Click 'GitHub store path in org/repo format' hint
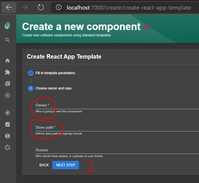The image size is (199, 183). pos(59,134)
